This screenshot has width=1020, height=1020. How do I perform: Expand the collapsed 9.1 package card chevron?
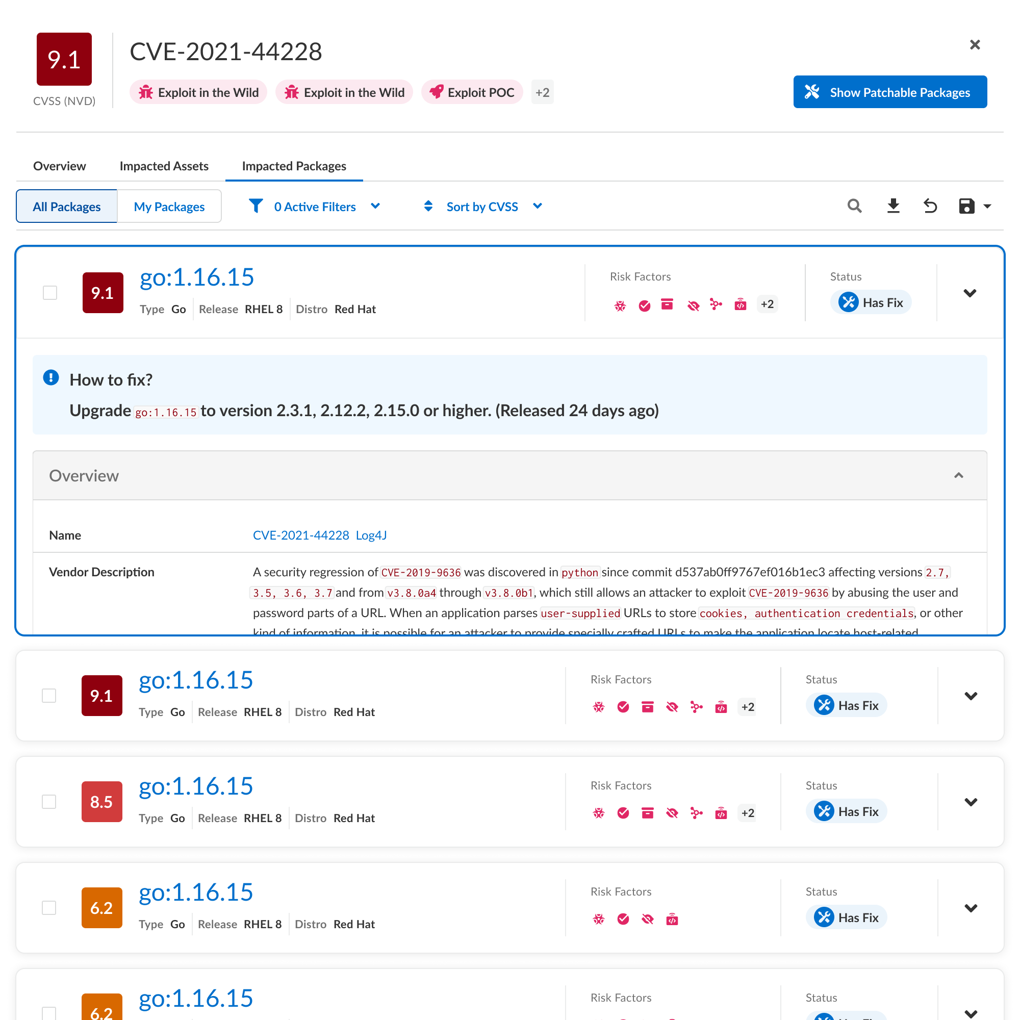click(x=971, y=696)
